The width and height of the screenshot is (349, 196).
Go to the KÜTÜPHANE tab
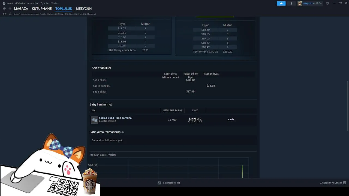tap(42, 9)
